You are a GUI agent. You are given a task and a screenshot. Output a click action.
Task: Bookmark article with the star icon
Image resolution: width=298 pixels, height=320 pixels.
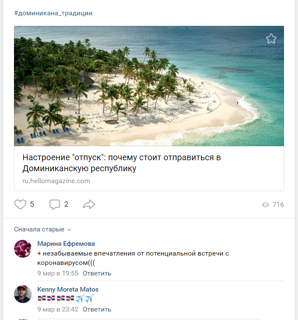271,39
